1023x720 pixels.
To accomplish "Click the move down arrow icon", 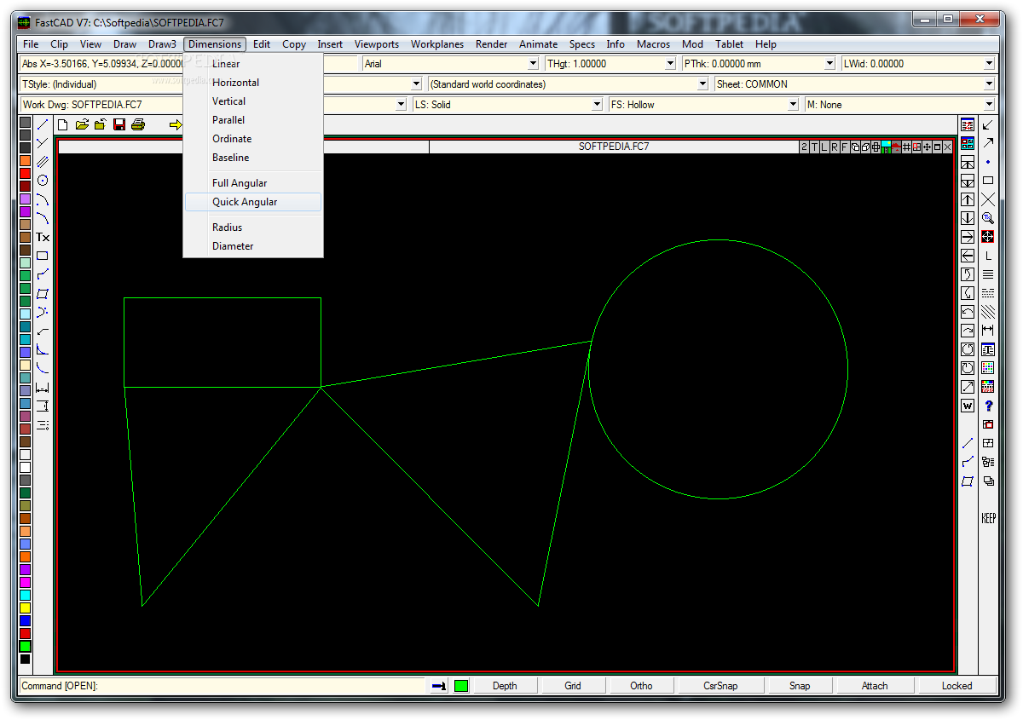I will tap(968, 218).
